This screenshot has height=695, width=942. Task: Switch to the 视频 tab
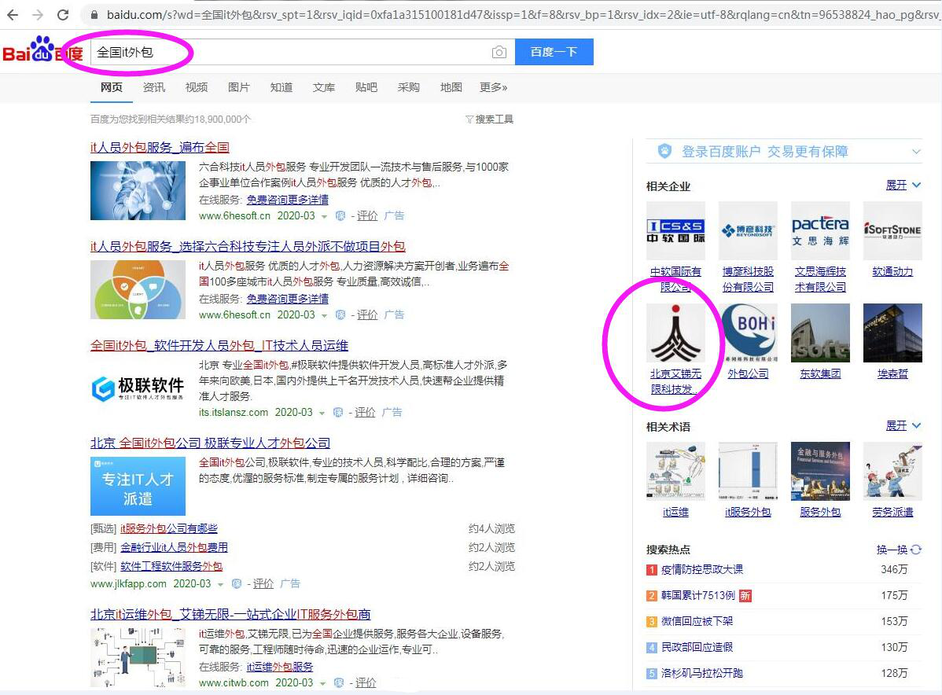click(196, 87)
